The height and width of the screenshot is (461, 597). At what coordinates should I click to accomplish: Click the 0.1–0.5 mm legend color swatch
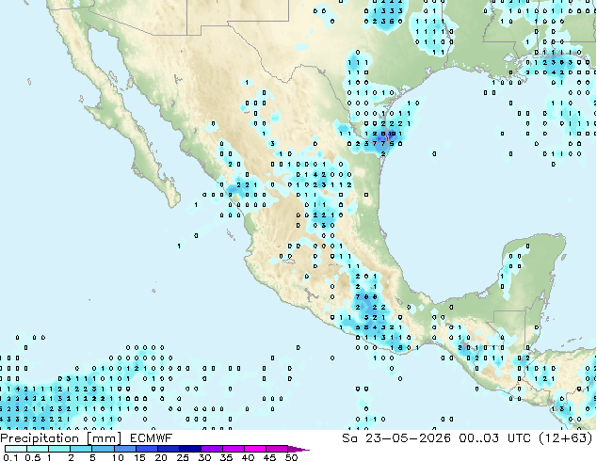[16, 449]
